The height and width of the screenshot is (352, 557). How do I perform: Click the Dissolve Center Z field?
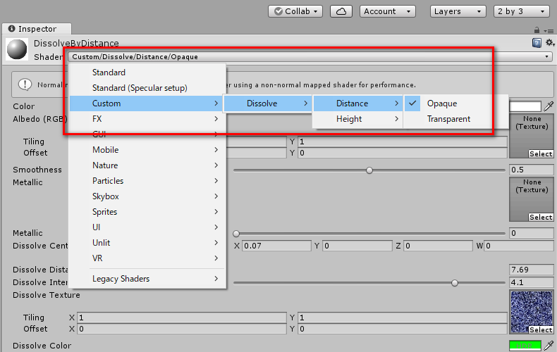(438, 246)
